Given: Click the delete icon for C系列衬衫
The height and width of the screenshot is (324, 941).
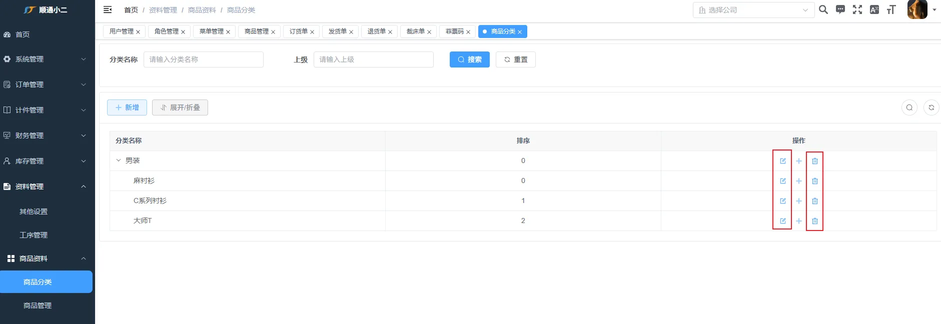Looking at the screenshot, I should [815, 201].
